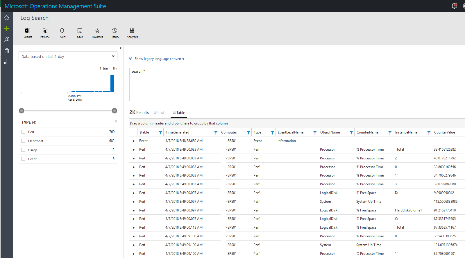Expand the row with value 112.5056838989
This screenshot has height=258, width=465.
click(134, 202)
